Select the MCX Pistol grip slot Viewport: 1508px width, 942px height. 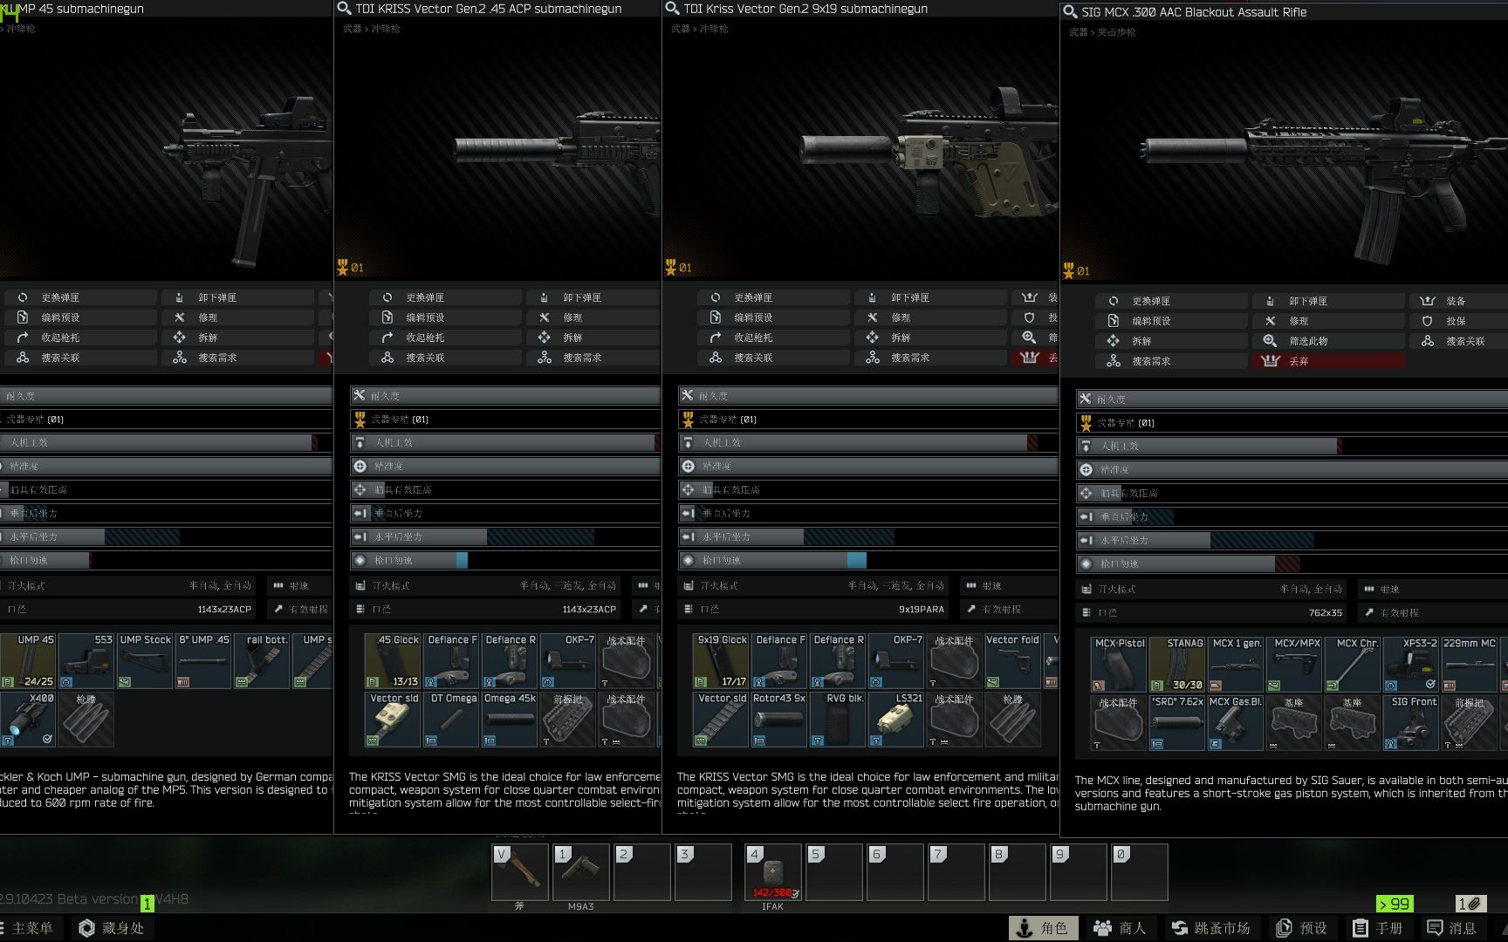tap(1119, 664)
